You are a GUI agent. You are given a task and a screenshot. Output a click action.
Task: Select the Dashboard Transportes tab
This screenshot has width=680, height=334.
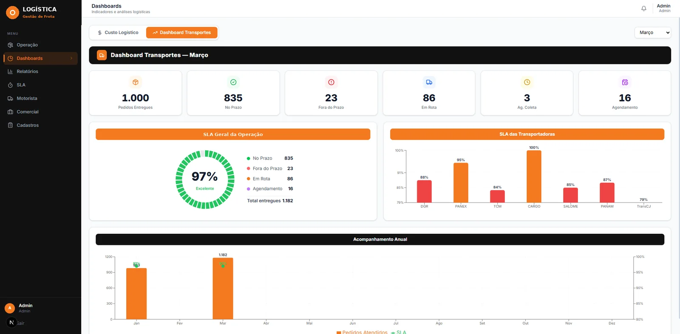[x=181, y=33]
